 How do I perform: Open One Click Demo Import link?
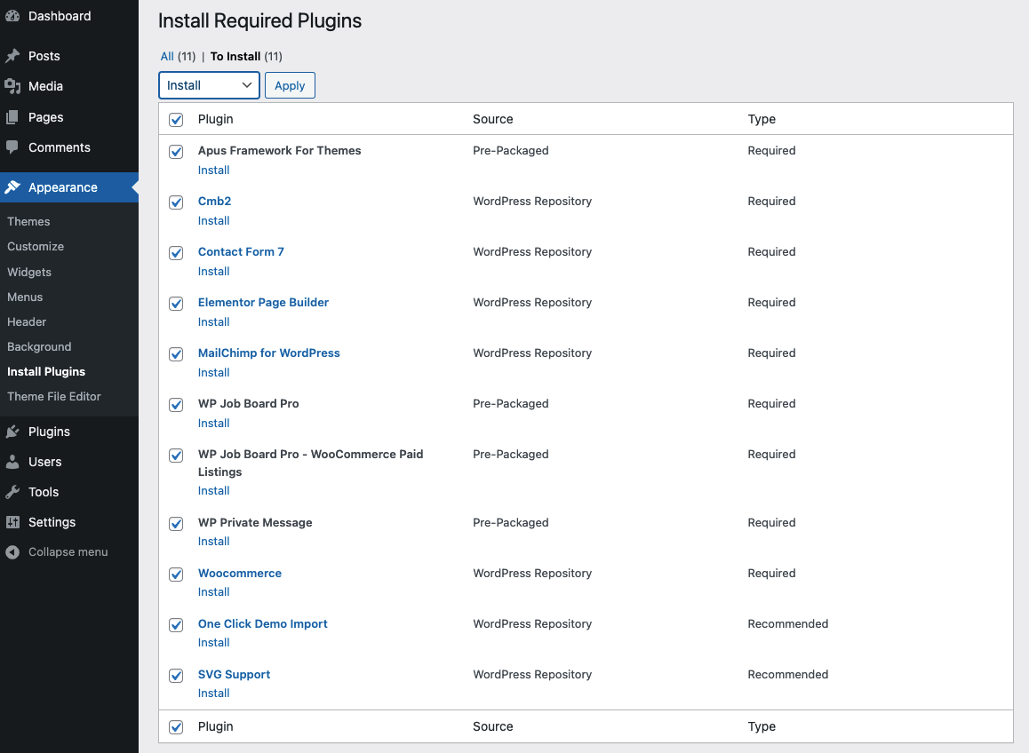[262, 623]
